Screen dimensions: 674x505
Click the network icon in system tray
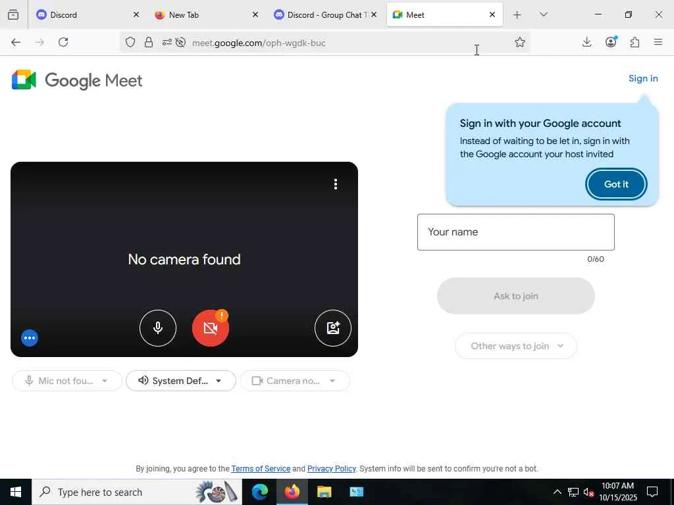[x=573, y=492]
